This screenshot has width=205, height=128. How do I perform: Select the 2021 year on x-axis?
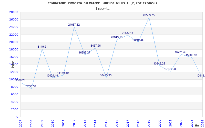(170, 123)
